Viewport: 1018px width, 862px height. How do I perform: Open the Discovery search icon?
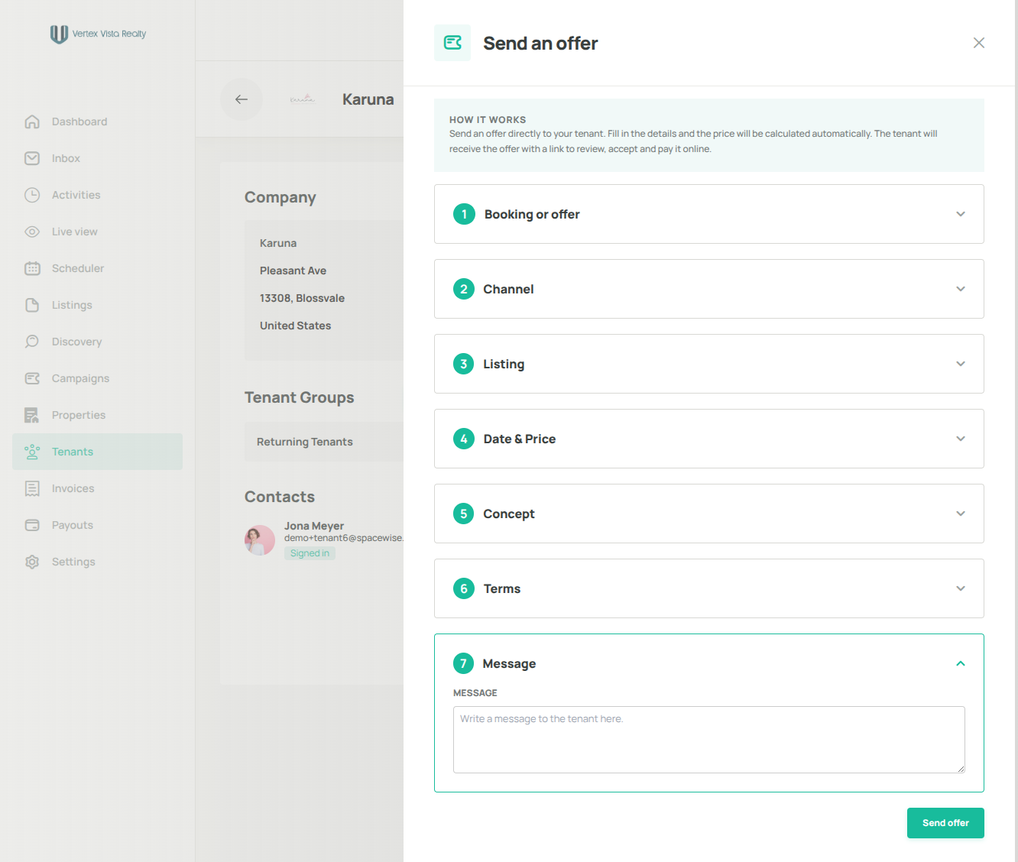click(32, 342)
